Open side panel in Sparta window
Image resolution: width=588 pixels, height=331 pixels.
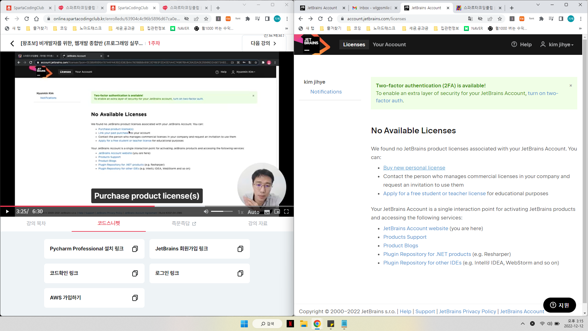click(267, 19)
